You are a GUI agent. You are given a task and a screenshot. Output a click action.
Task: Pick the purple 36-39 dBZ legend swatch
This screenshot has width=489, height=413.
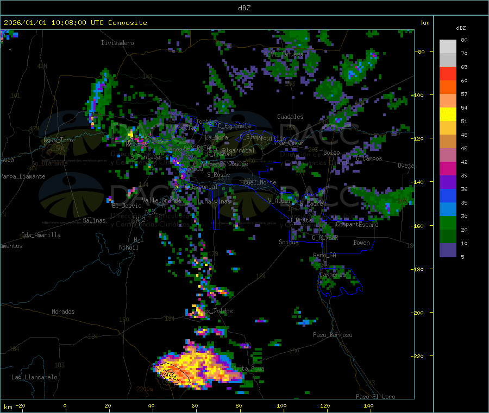[x=448, y=182]
